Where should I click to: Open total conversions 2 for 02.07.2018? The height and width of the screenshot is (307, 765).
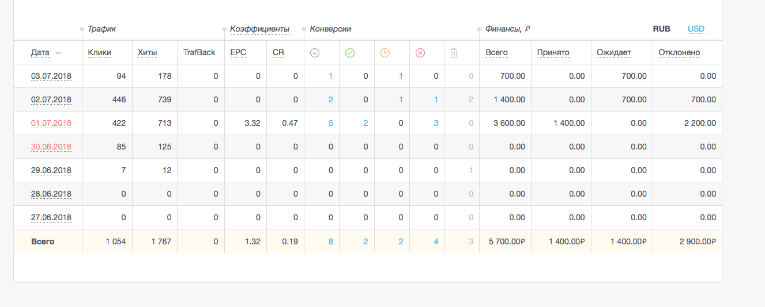pos(331,99)
